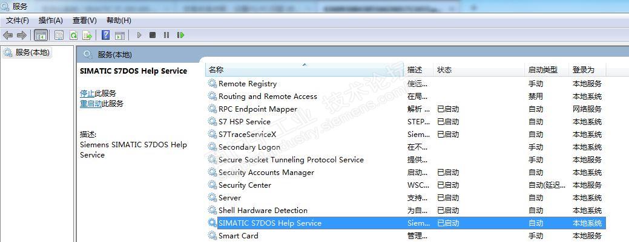Open the 文件(F) menu
The image size is (629, 242).
(x=18, y=21)
